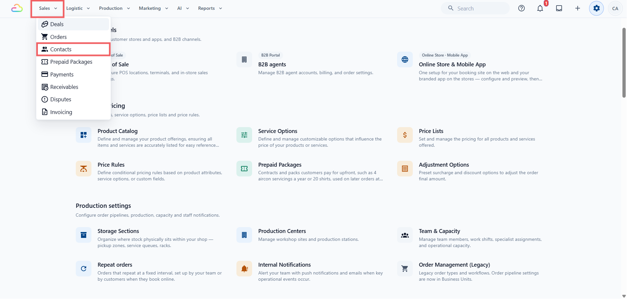Expand the Logistic dropdown menu
Image resolution: width=627 pixels, height=299 pixels.
tap(78, 8)
